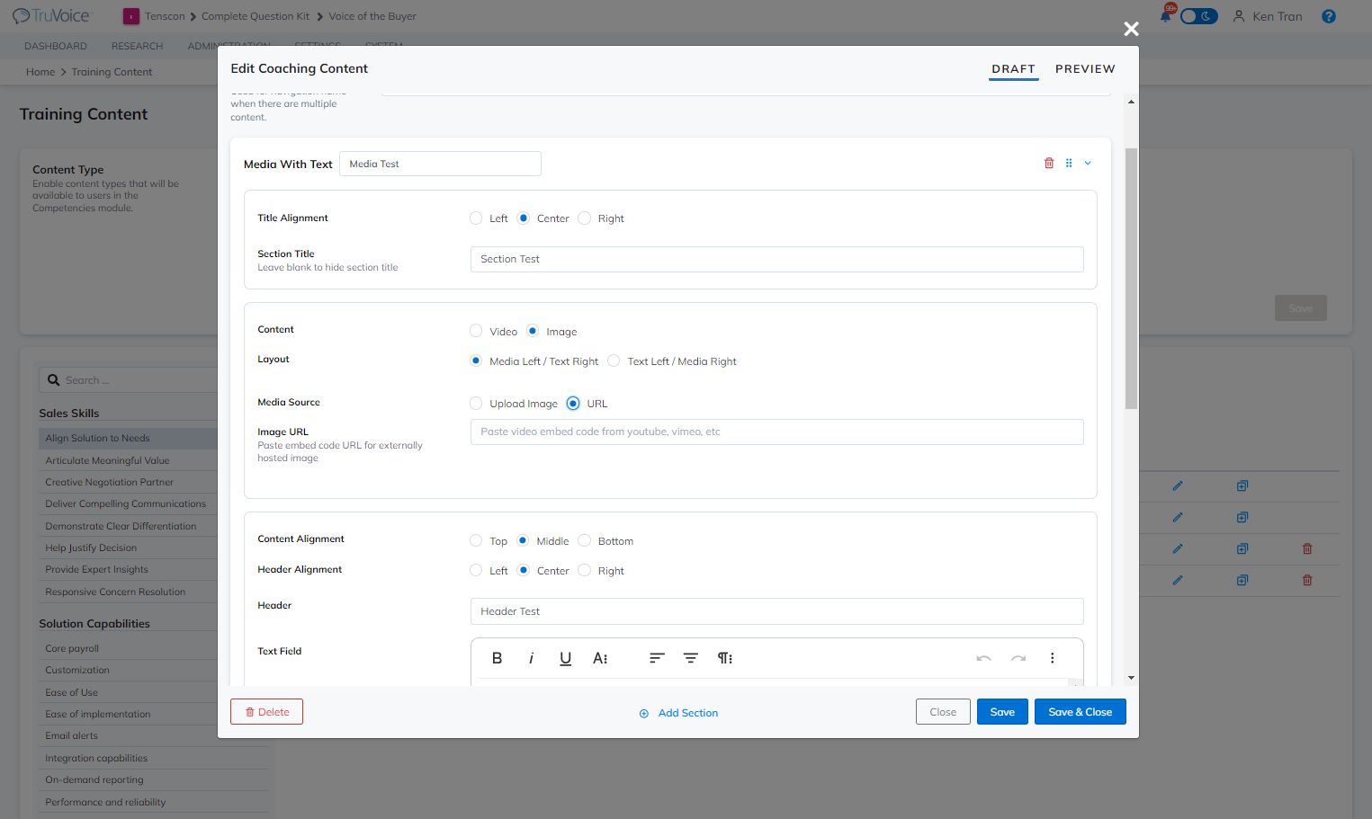Screen dimensions: 1372x819
Task: Collapse the Media With Text section chevron
Action: (1088, 164)
